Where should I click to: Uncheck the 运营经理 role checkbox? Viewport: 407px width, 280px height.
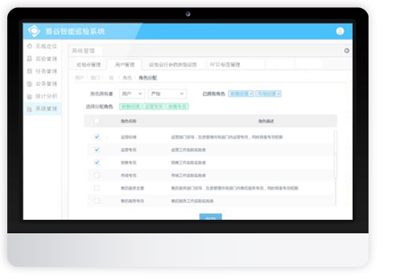coord(96,137)
